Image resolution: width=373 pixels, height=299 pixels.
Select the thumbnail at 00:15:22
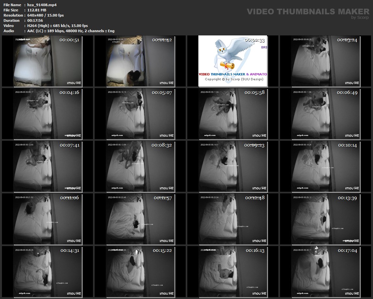pos(140,272)
